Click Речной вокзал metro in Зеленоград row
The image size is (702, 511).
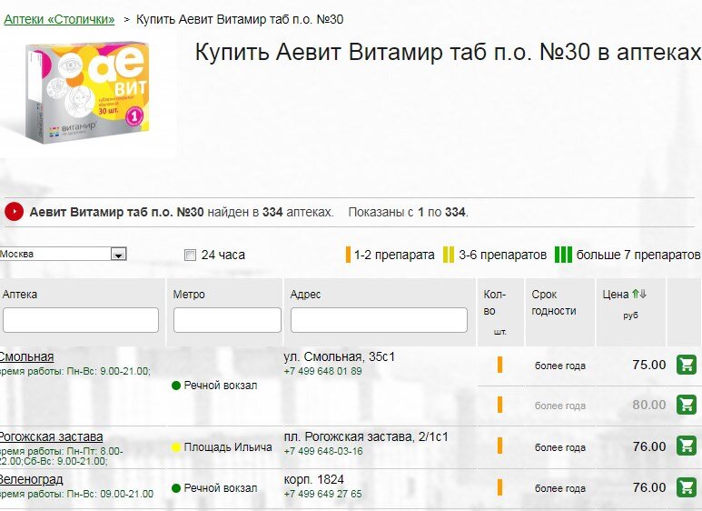click(221, 487)
